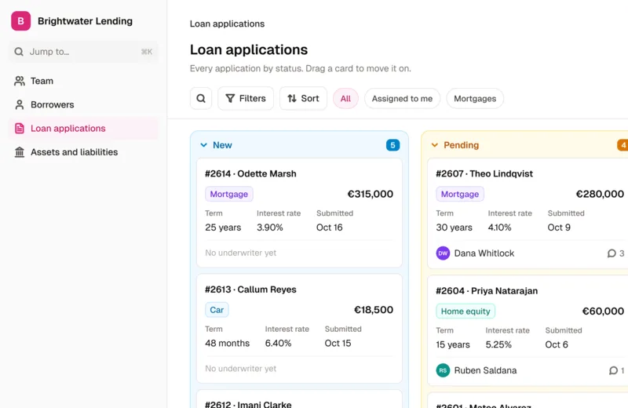Click the €280,000 amount
This screenshot has width=628, height=408.
coord(600,194)
